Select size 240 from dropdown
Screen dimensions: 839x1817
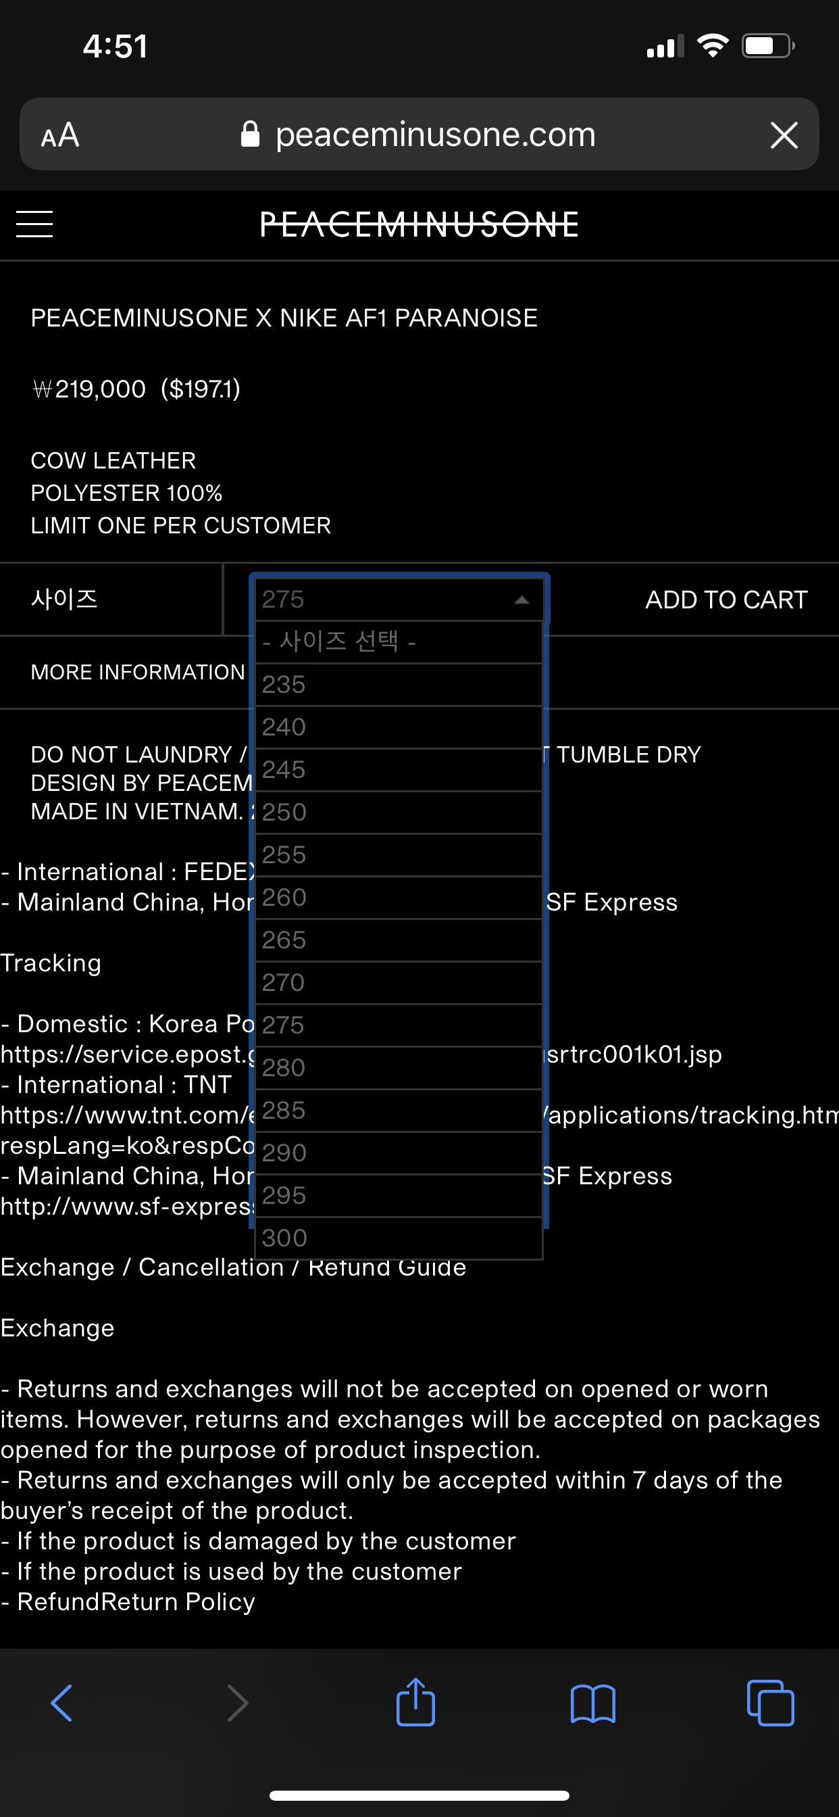399,727
